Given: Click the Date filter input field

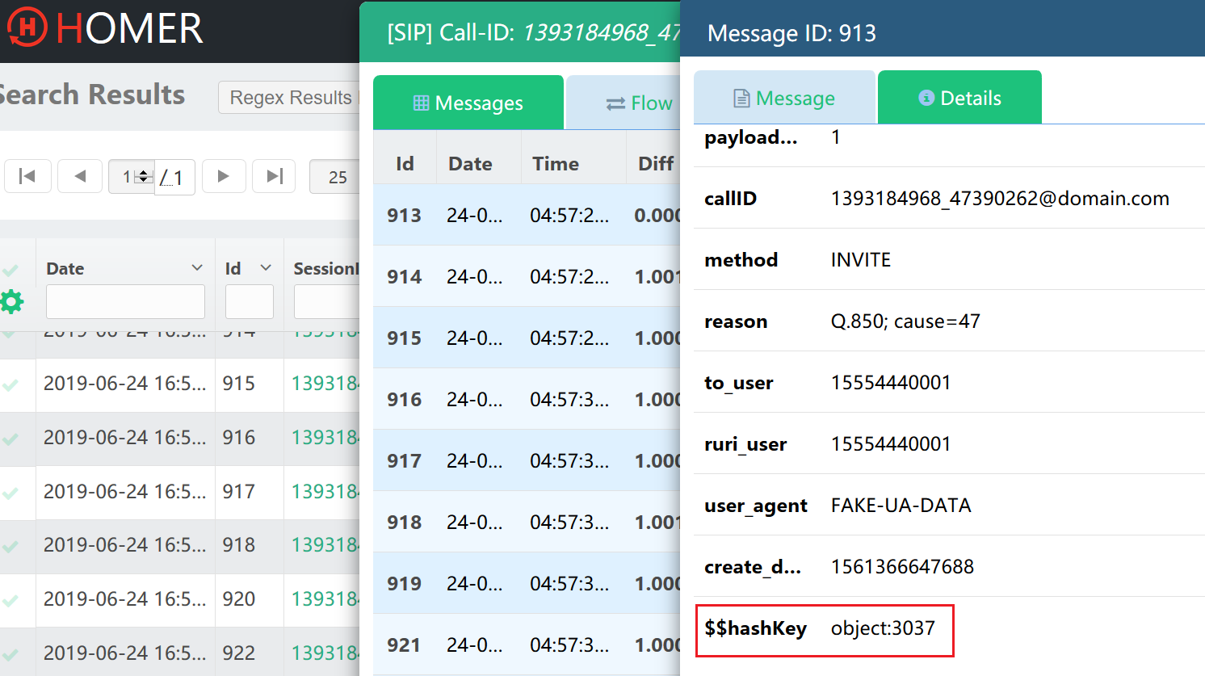Looking at the screenshot, I should point(124,301).
